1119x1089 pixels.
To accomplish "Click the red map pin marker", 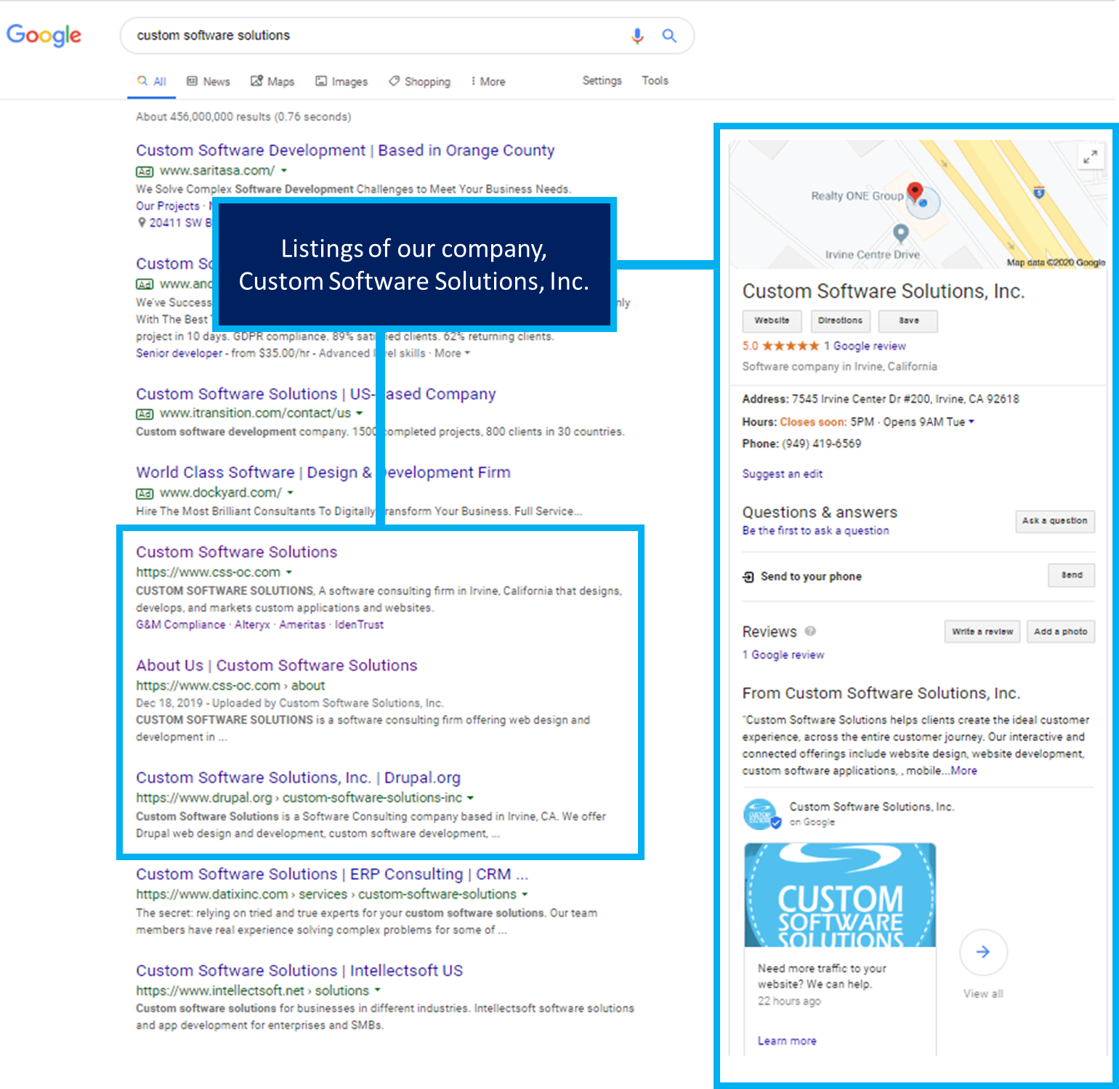I will coord(916,193).
